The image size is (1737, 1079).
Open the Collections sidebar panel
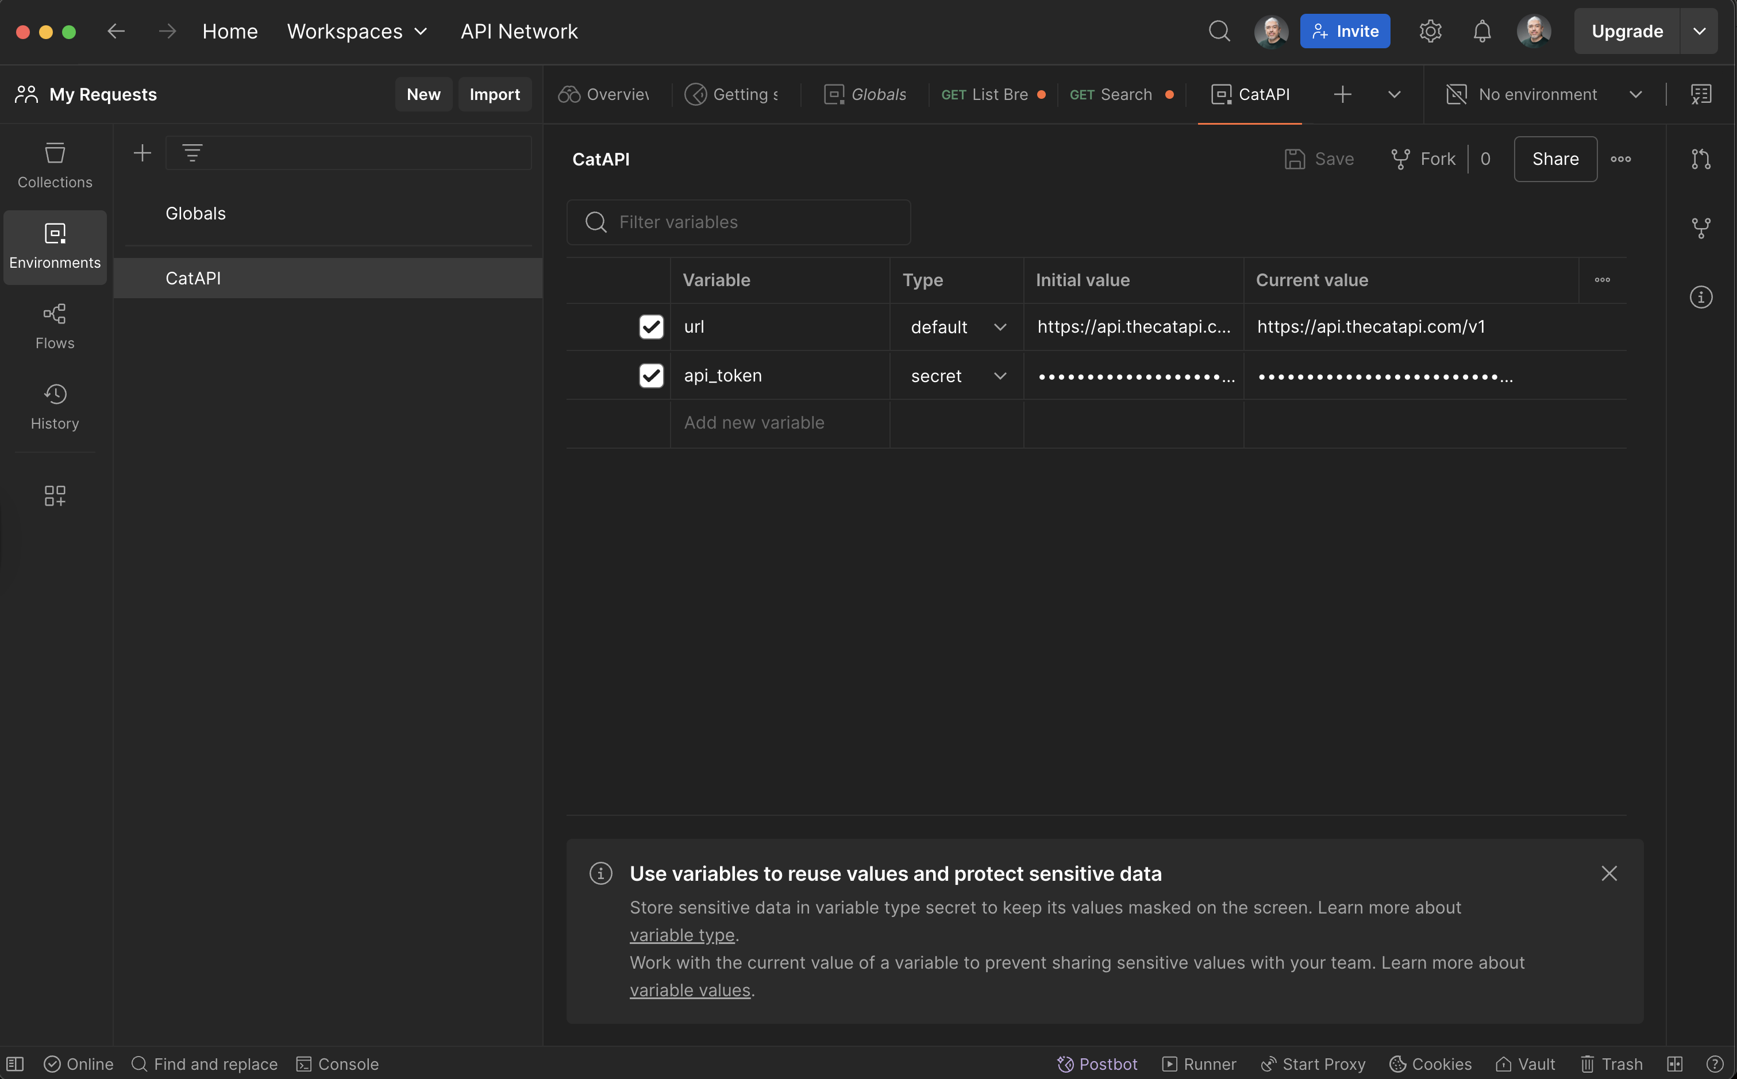[55, 165]
